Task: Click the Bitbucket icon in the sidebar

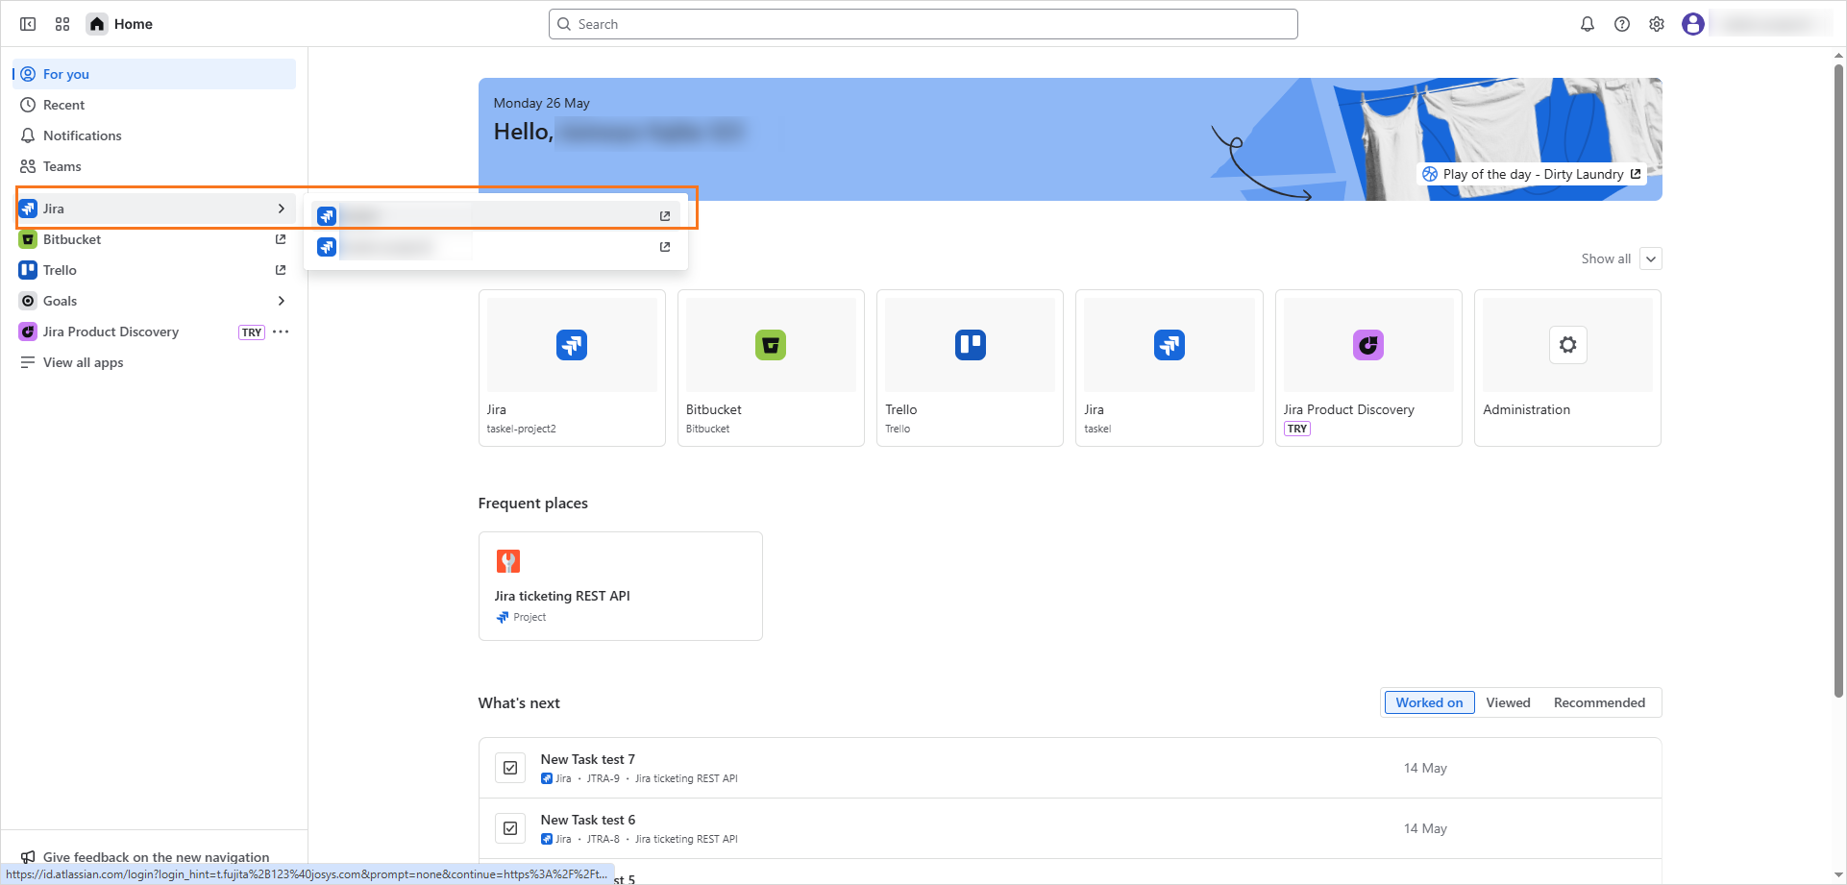Action: pos(28,239)
